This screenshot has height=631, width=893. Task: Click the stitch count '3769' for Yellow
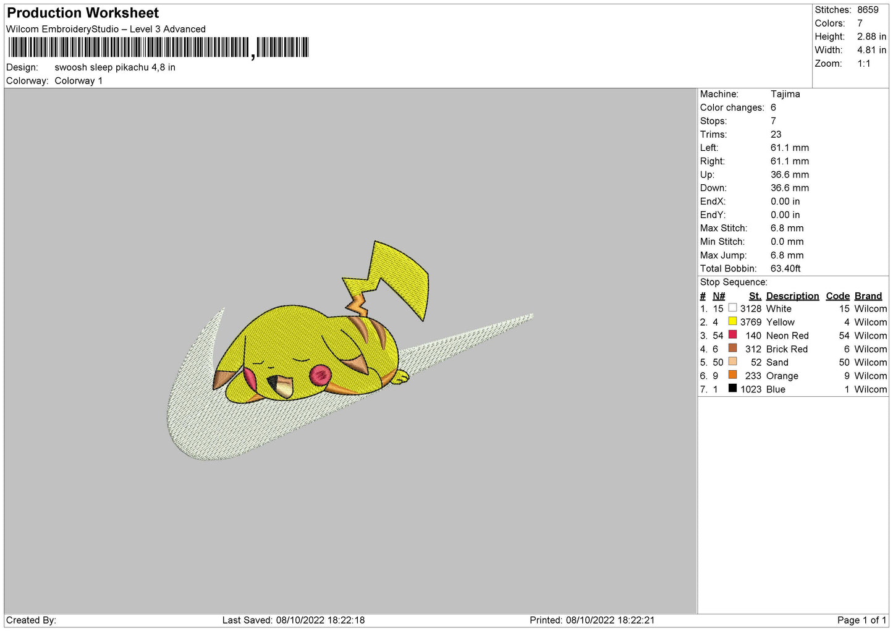click(751, 322)
